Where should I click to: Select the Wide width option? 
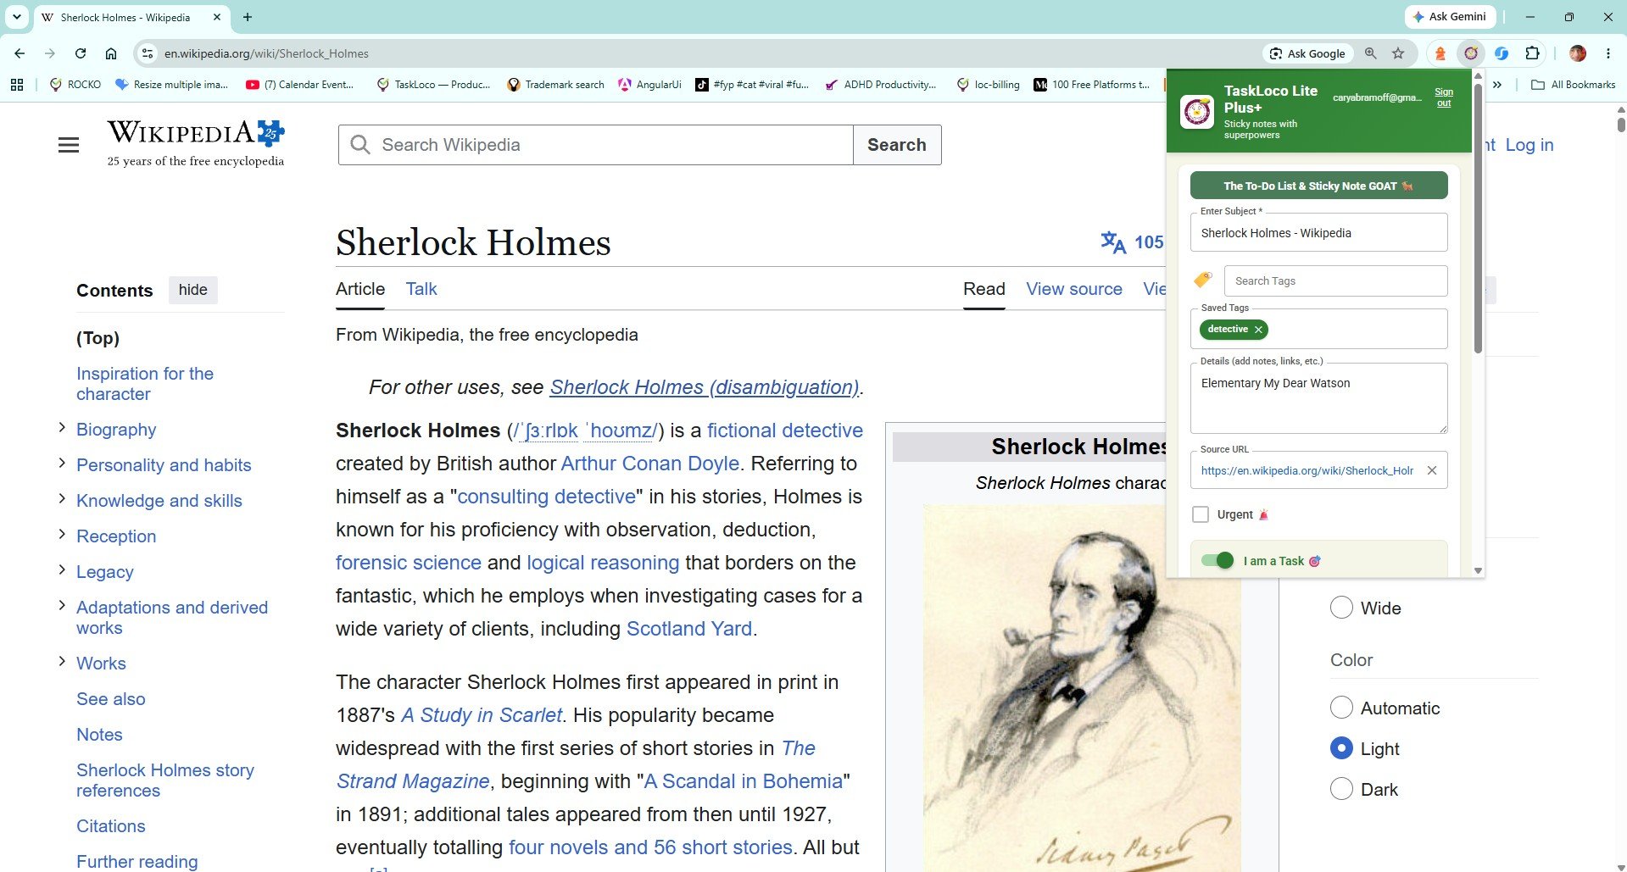click(1341, 608)
